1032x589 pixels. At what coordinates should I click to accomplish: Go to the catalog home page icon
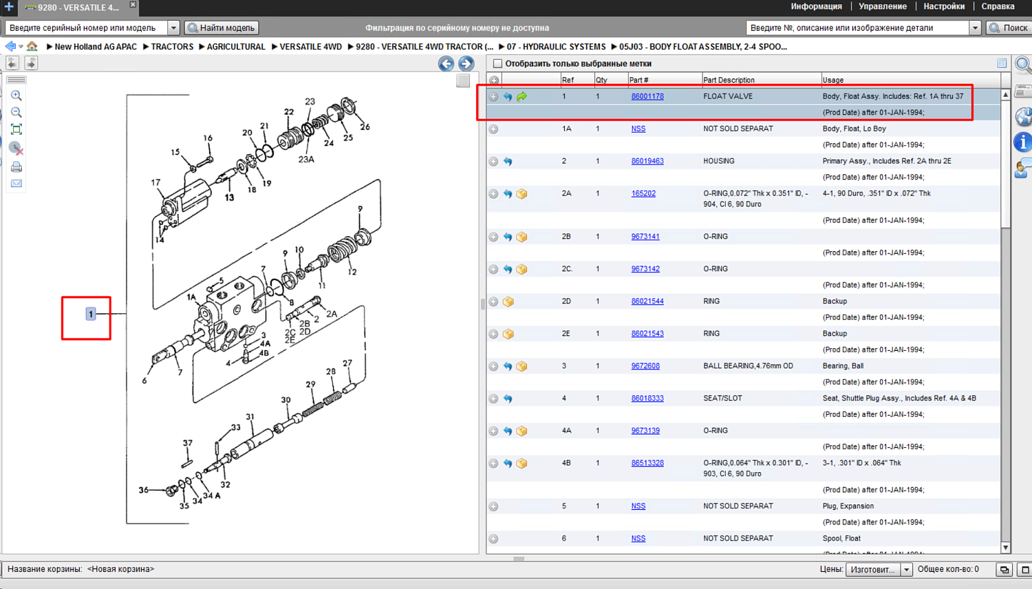tap(32, 47)
